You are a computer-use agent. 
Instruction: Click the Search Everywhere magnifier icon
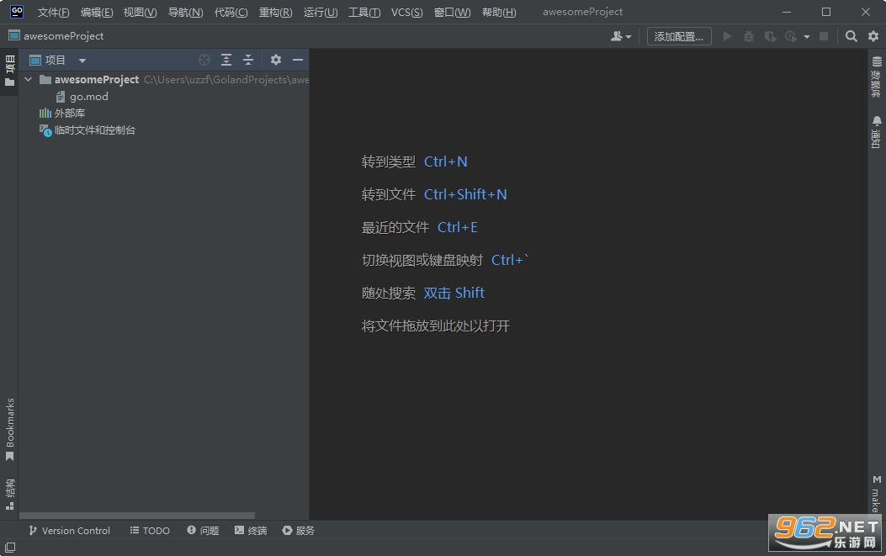851,36
